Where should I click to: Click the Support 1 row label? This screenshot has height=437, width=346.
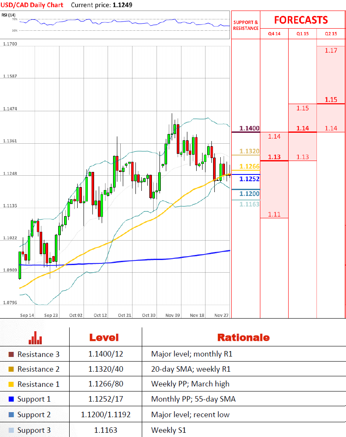(34, 399)
